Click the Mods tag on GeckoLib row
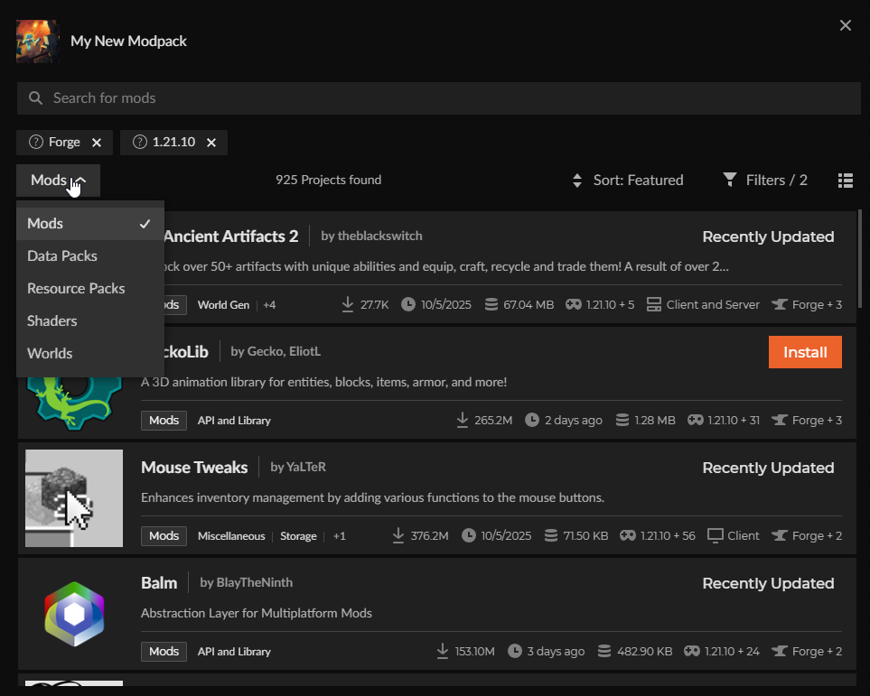Image resolution: width=870 pixels, height=696 pixels. (164, 421)
